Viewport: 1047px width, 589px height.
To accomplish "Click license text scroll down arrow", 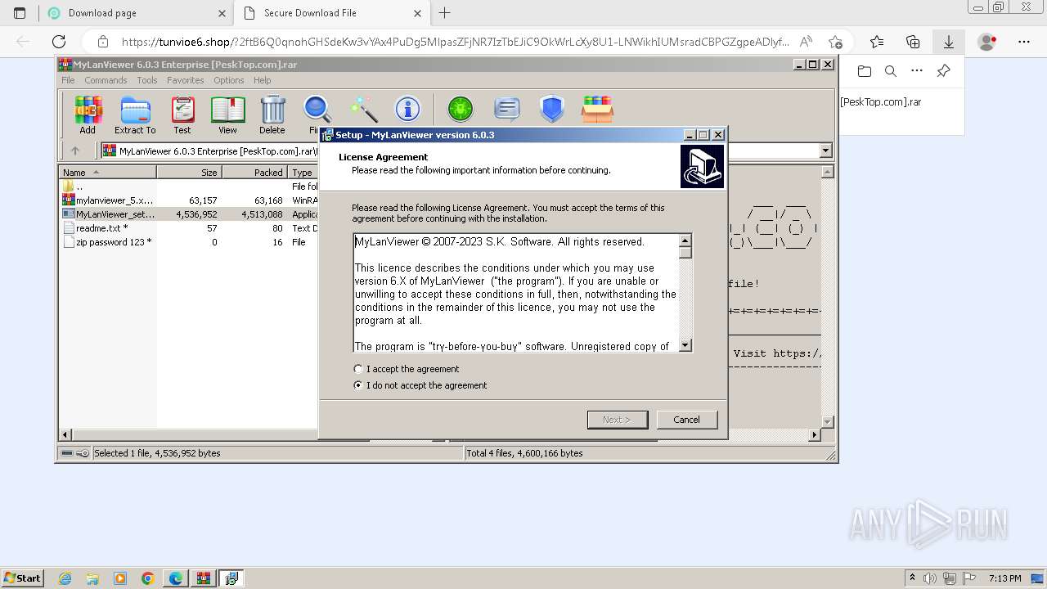I will tap(685, 345).
